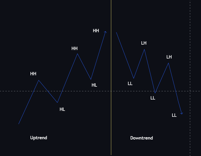This screenshot has height=156, width=201.
Task: Click the downward arrowhead ending the downtrend
Action: click(x=182, y=113)
